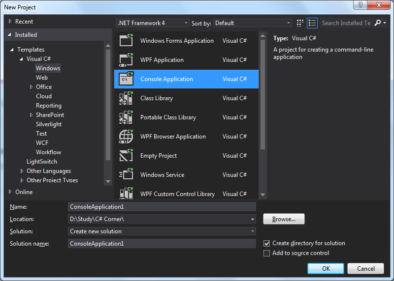Click the Browse button

(284, 219)
